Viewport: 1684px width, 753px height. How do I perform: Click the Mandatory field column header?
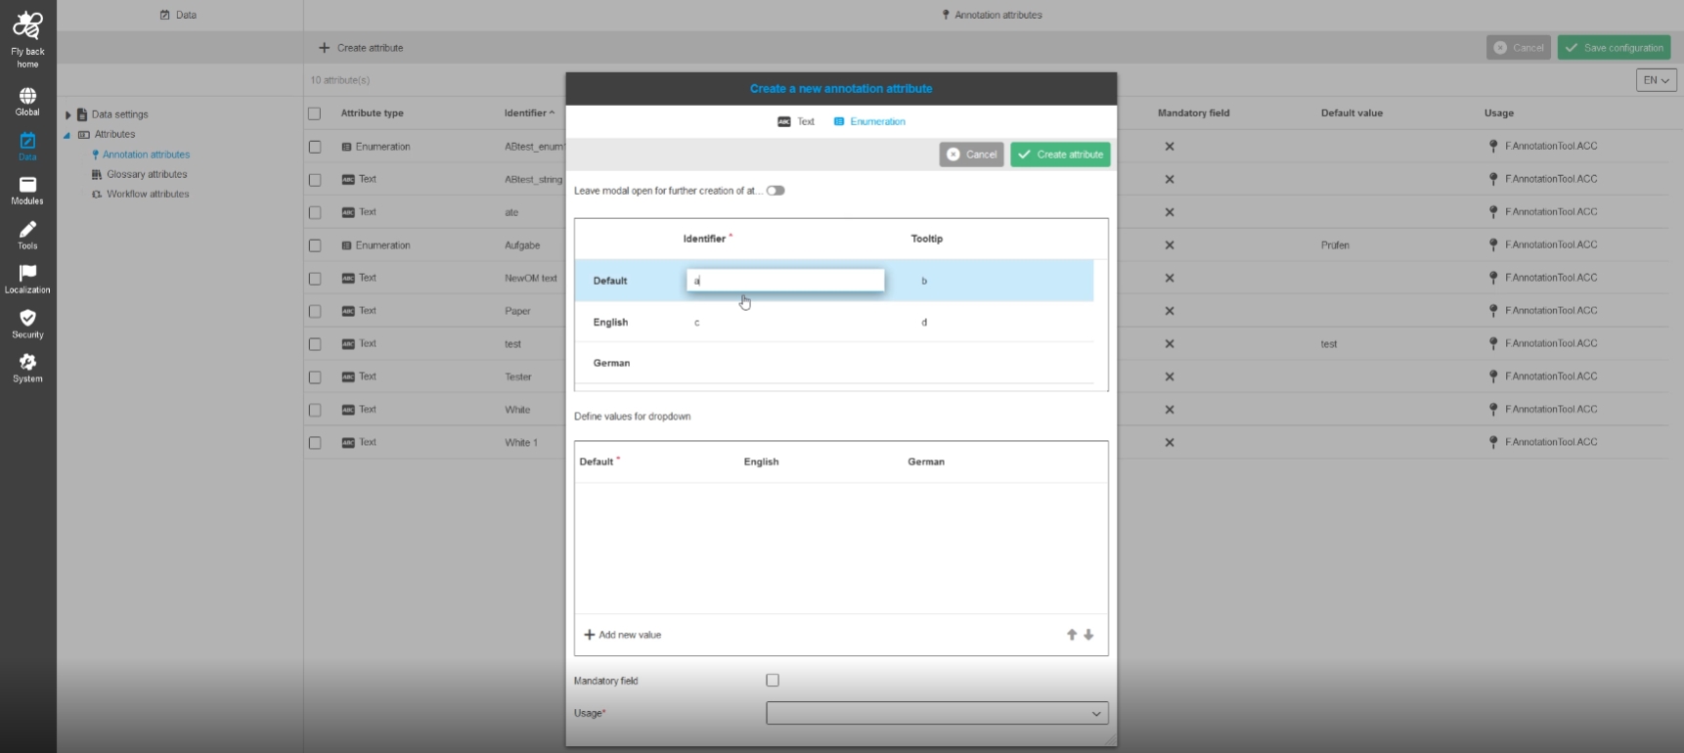[1193, 113]
